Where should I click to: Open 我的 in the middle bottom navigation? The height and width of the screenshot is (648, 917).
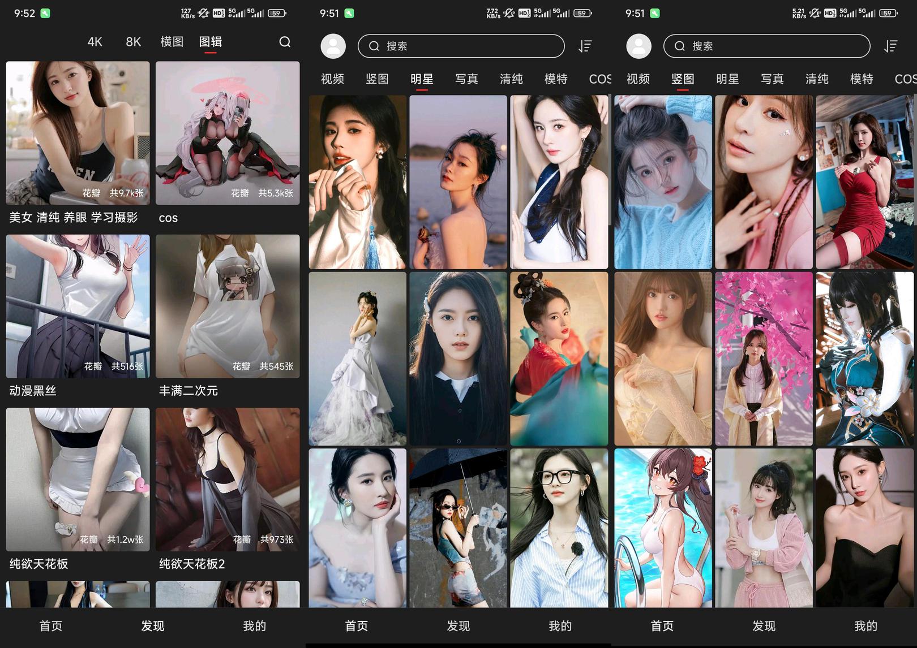tap(560, 626)
